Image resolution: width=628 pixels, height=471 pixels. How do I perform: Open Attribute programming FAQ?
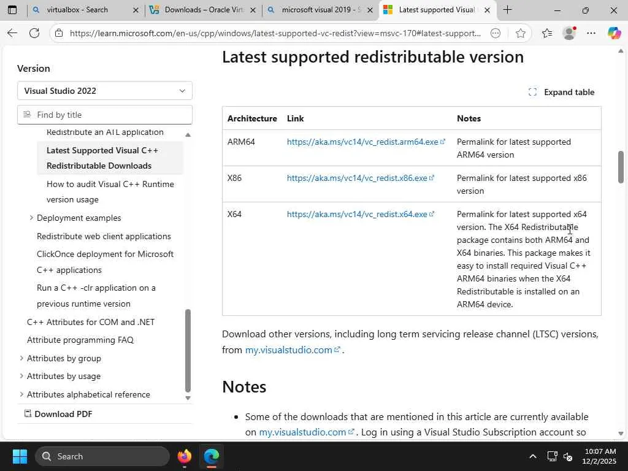point(80,340)
